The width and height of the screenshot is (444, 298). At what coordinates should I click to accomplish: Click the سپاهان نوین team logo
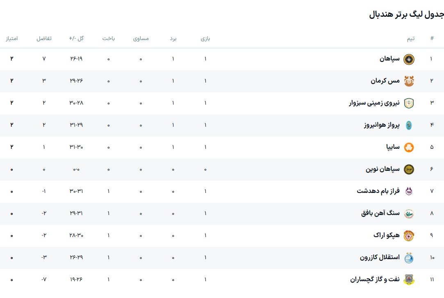pos(409,170)
